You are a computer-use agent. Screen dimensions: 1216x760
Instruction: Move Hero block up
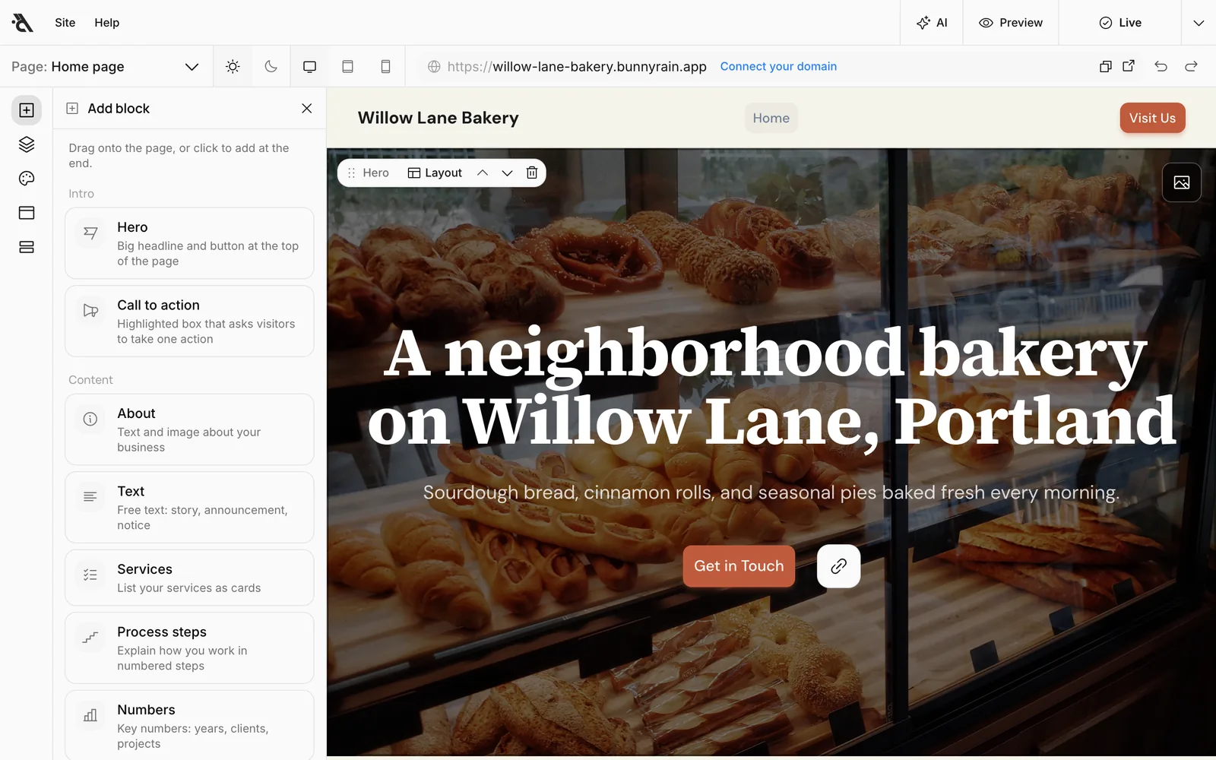[x=483, y=173]
